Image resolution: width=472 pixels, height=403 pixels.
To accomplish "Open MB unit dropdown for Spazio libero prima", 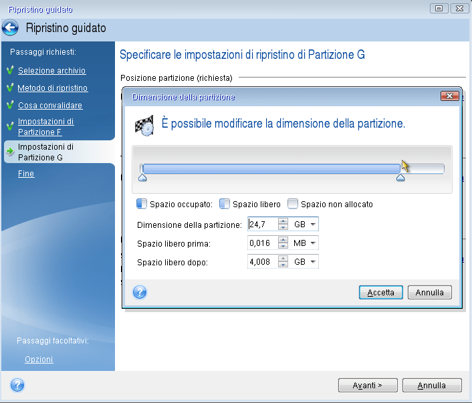I will [313, 243].
